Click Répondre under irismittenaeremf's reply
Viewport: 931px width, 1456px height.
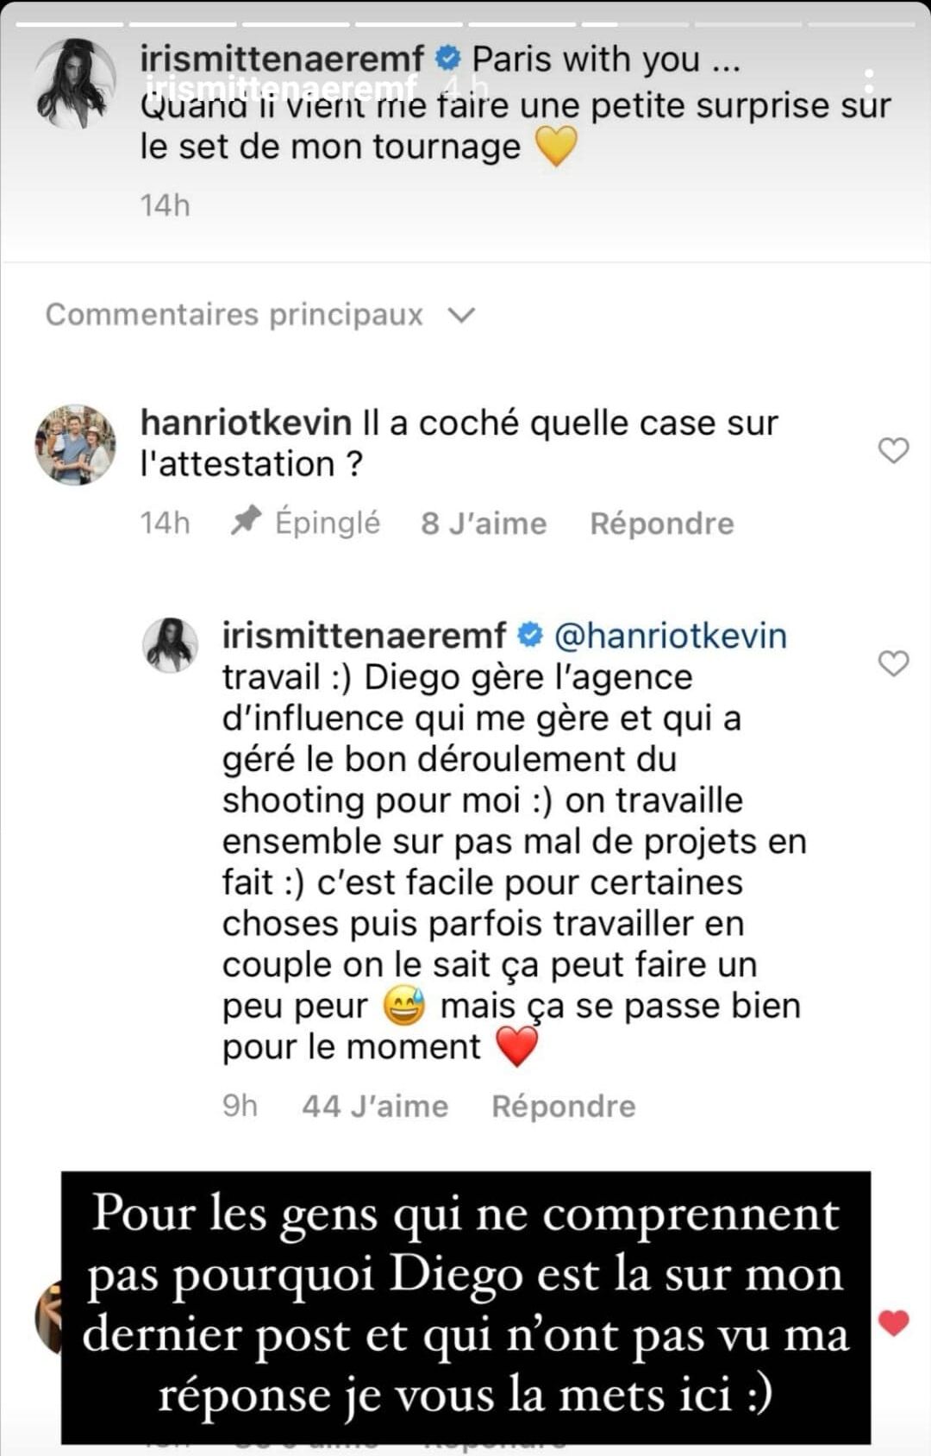coord(563,1107)
